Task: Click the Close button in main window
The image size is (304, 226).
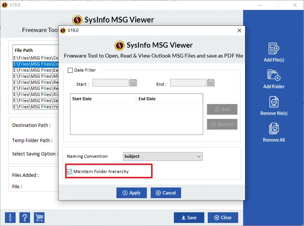Action: [x=223, y=218]
